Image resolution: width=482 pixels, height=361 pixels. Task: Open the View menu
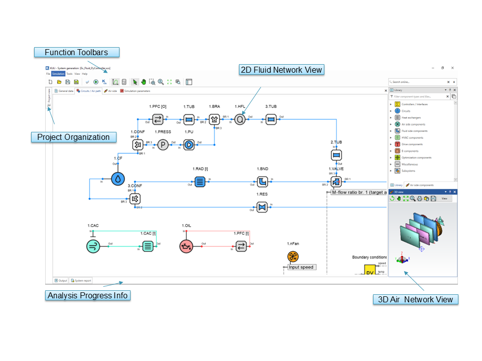point(77,74)
